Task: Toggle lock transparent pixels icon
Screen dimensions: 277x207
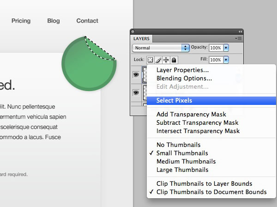Action: 151,60
